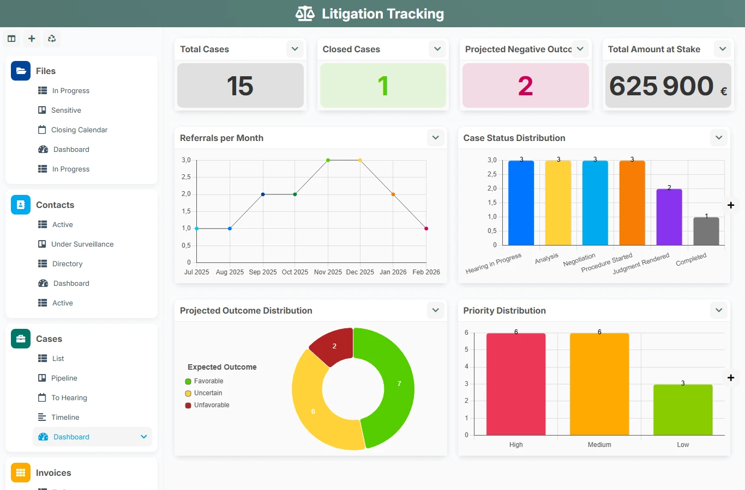Screen dimensions: 745x490
Task: Toggle Uncertain in the outcome legend
Action: coord(204,393)
